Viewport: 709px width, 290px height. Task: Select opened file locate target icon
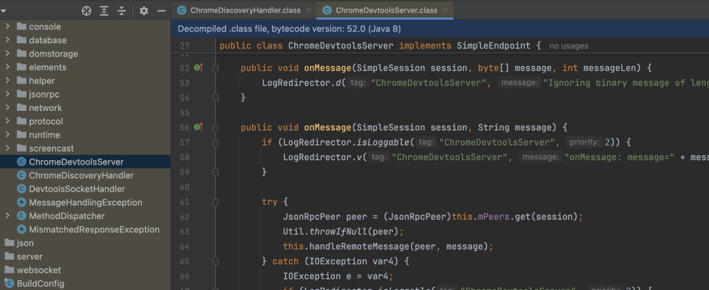(x=87, y=11)
